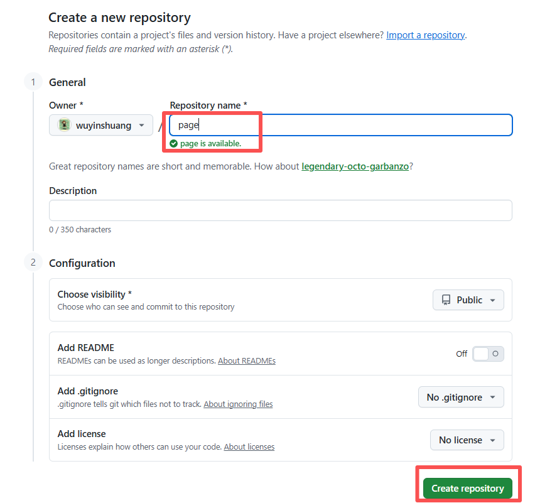This screenshot has height=503, width=535.
Task: Use suggested name legendary-octo-garbanzo
Action: (x=355, y=166)
